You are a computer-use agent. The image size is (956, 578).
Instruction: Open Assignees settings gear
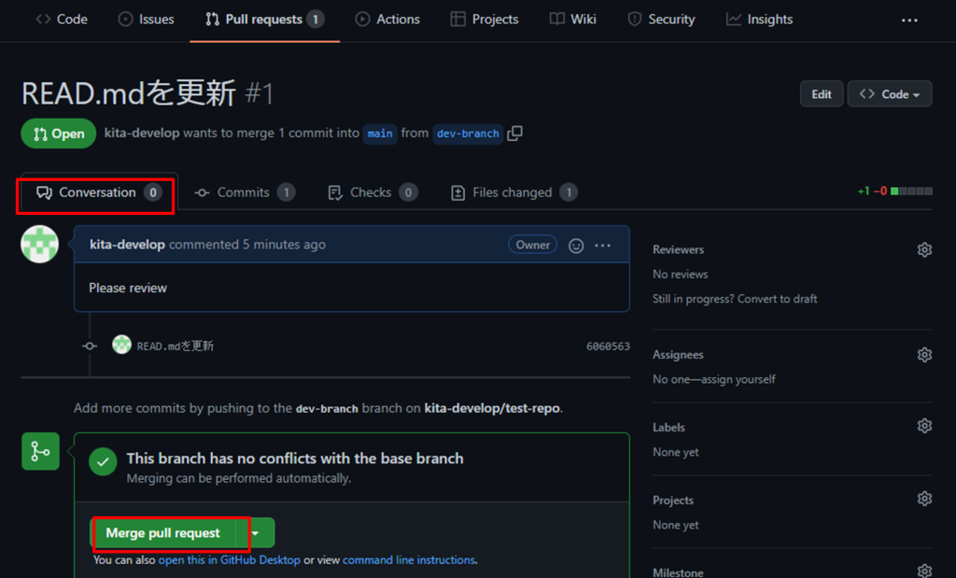tap(924, 355)
